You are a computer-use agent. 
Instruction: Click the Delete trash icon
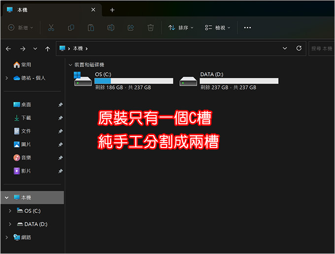point(150,28)
